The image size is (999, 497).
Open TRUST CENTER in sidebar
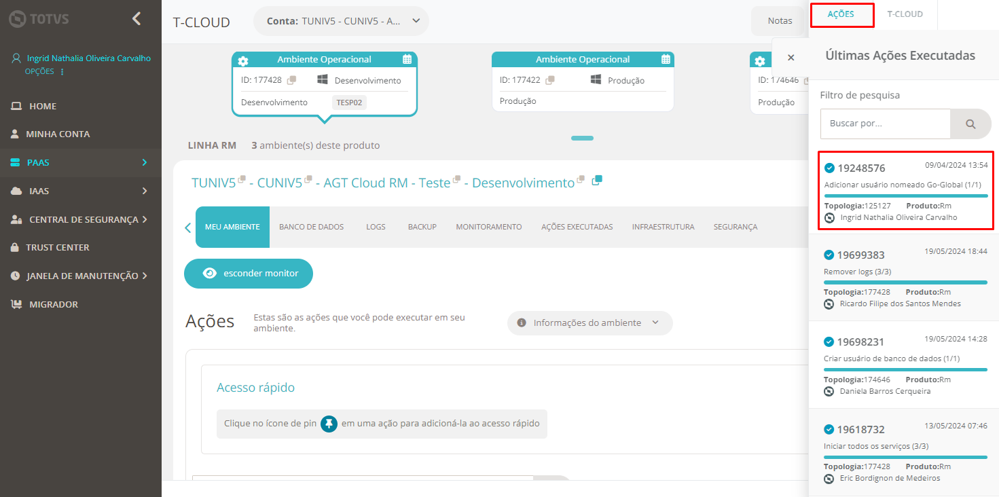point(58,247)
